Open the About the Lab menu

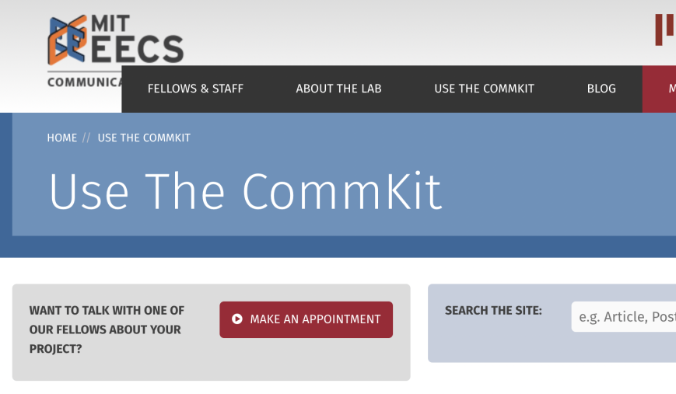point(338,89)
